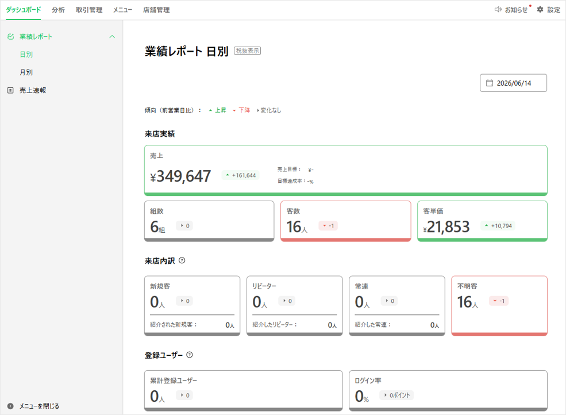This screenshot has height=415, width=566.
Task: Open the 取引管理 tab
Action: pos(89,10)
